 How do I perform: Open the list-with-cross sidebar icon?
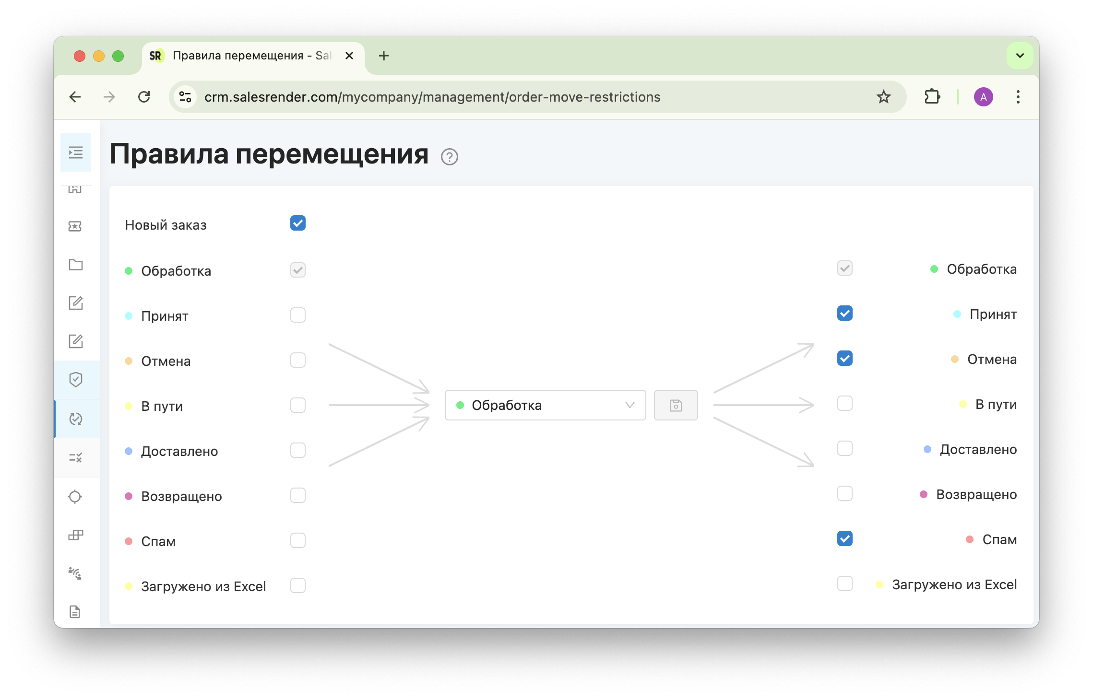[75, 457]
